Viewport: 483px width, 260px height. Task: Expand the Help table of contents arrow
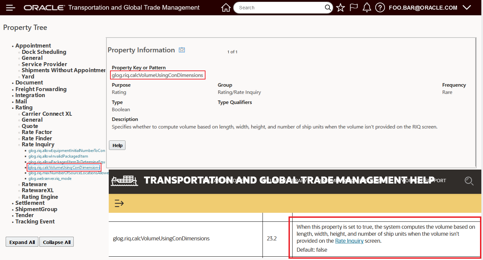[x=119, y=203]
